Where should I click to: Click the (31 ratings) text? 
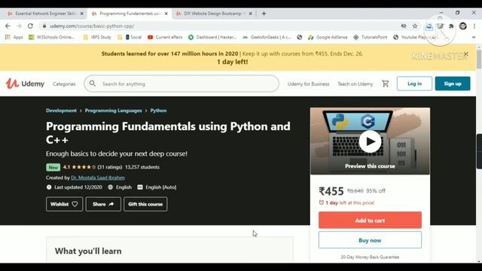coord(110,167)
